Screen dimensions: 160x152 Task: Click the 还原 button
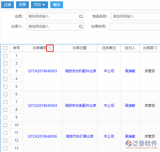tap(22, 5)
